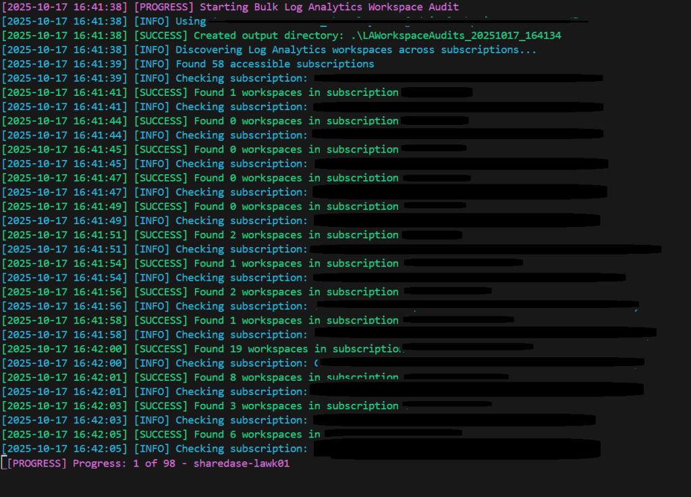691x497 pixels.
Task: Click the 'Found 58 accessible subscriptions' message
Action: coord(275,63)
